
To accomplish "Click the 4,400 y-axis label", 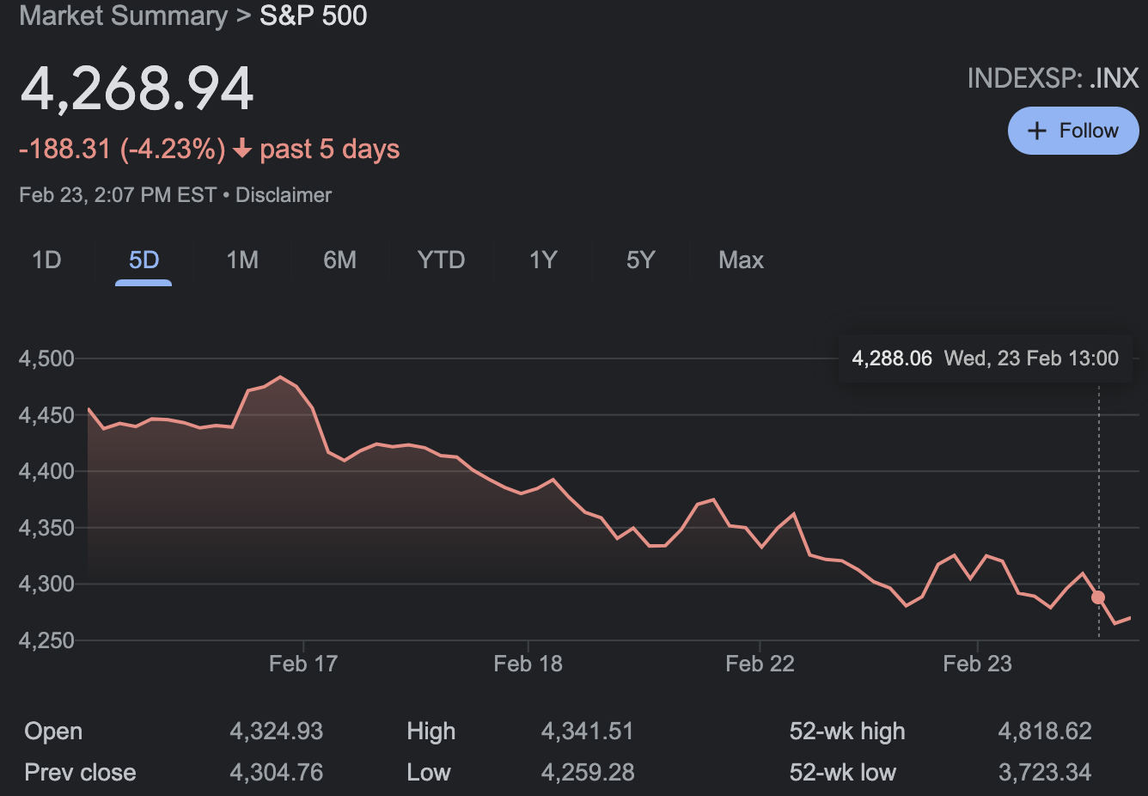I will pos(47,471).
